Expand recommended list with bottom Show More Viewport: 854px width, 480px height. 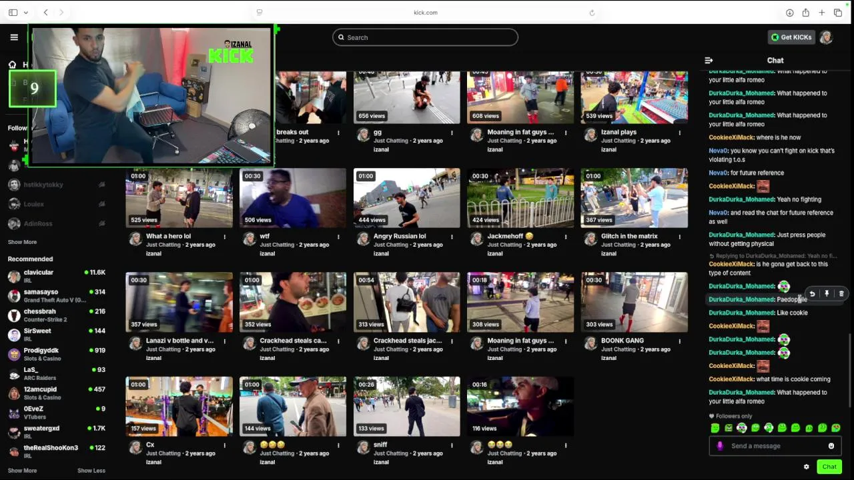click(22, 471)
